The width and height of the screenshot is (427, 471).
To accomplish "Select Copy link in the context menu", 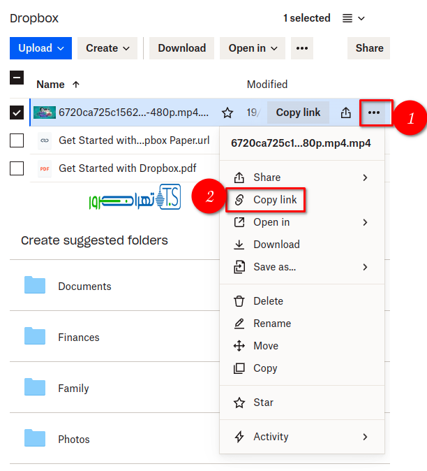I will point(274,200).
